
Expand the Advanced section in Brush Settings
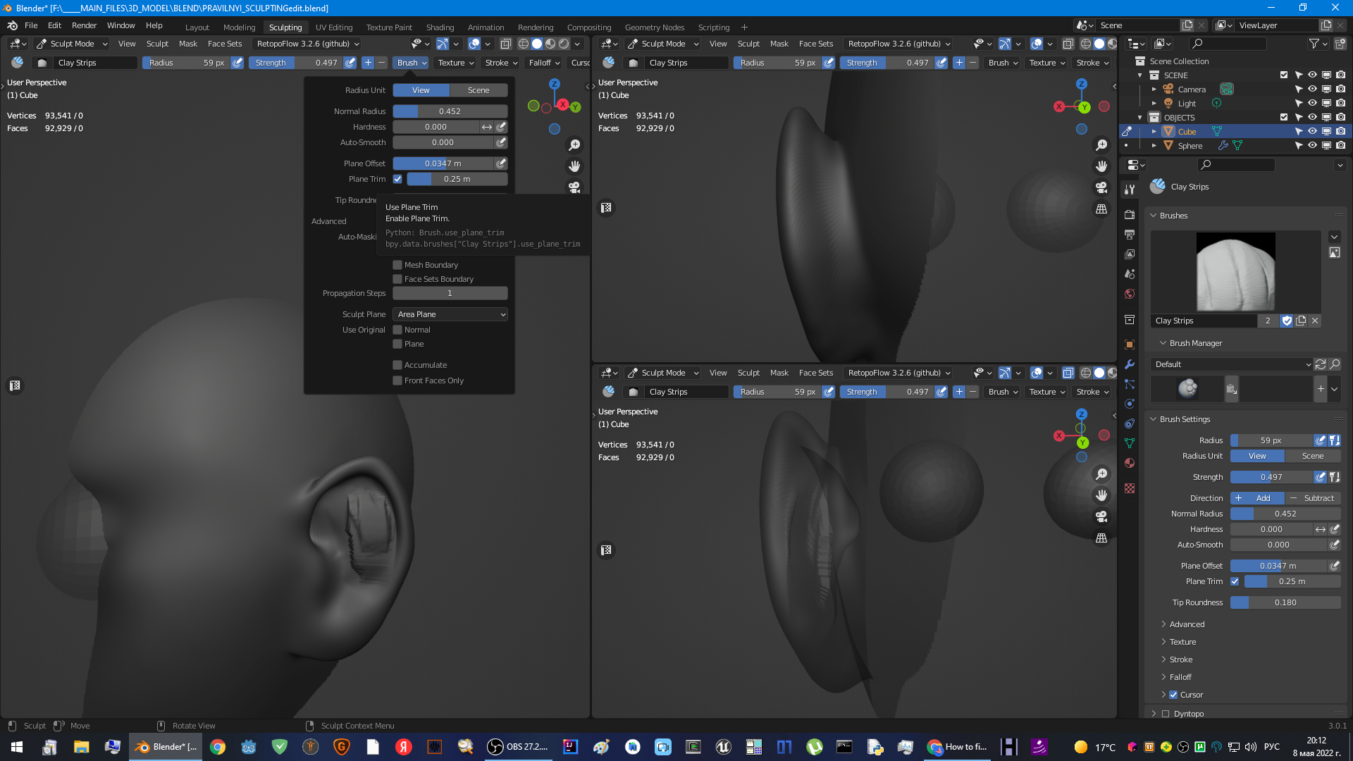(1187, 624)
